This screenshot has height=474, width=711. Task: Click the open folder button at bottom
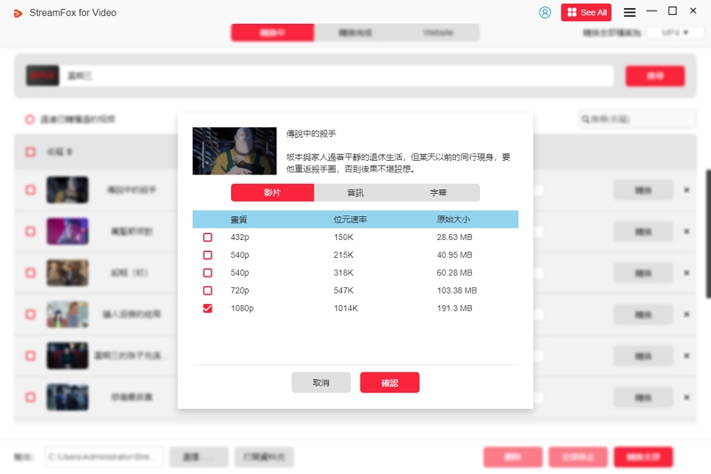(x=264, y=457)
